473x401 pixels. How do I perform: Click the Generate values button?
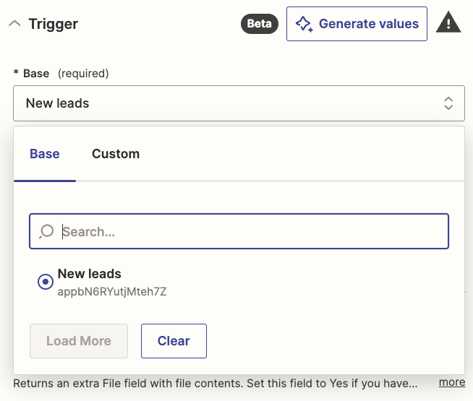pyautogui.click(x=357, y=24)
